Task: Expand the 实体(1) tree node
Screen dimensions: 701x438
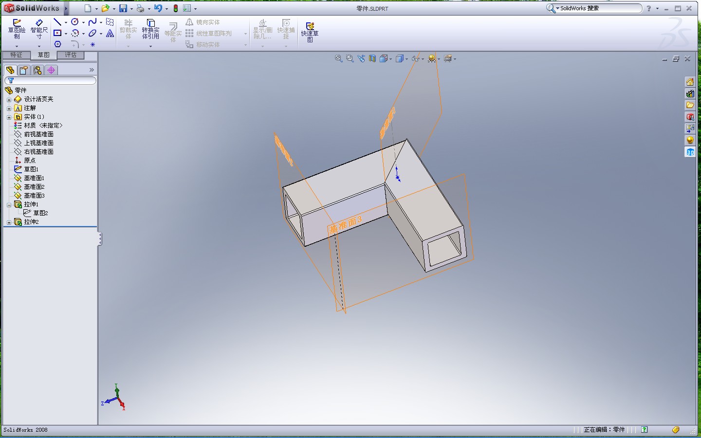Action: click(9, 117)
